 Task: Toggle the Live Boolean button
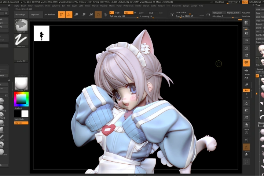click(49, 15)
